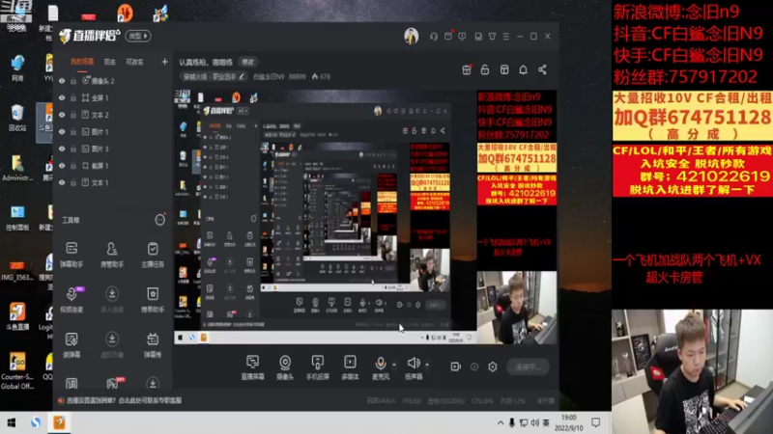Add a 手机投屏 phone cast source
Screen dimensions: 773x434
point(318,367)
